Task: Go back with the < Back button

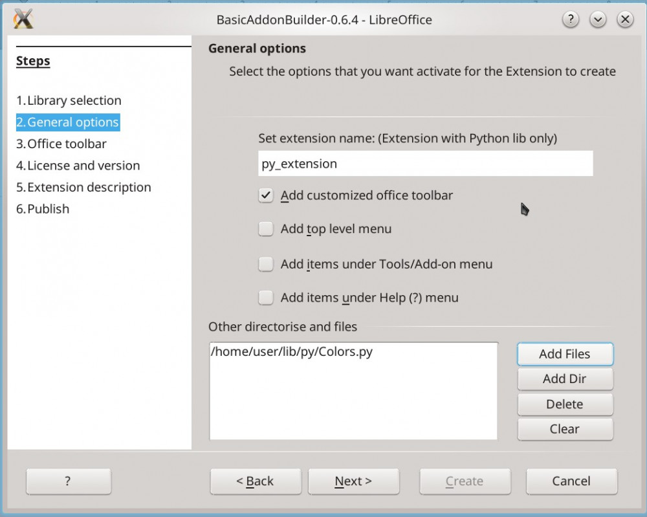Action: pyautogui.click(x=256, y=481)
